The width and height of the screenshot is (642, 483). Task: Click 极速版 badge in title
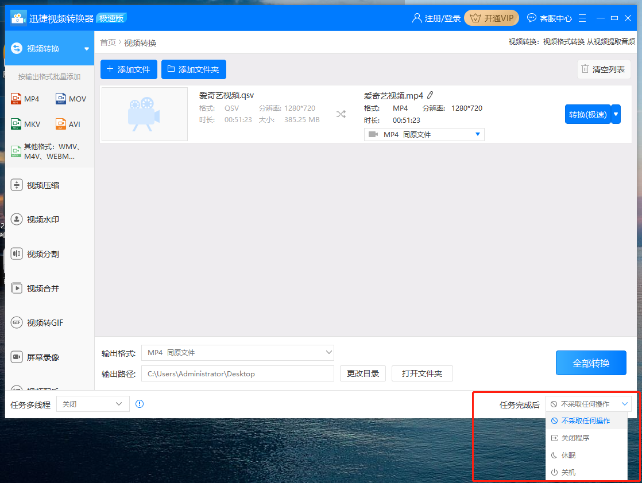pyautogui.click(x=111, y=18)
